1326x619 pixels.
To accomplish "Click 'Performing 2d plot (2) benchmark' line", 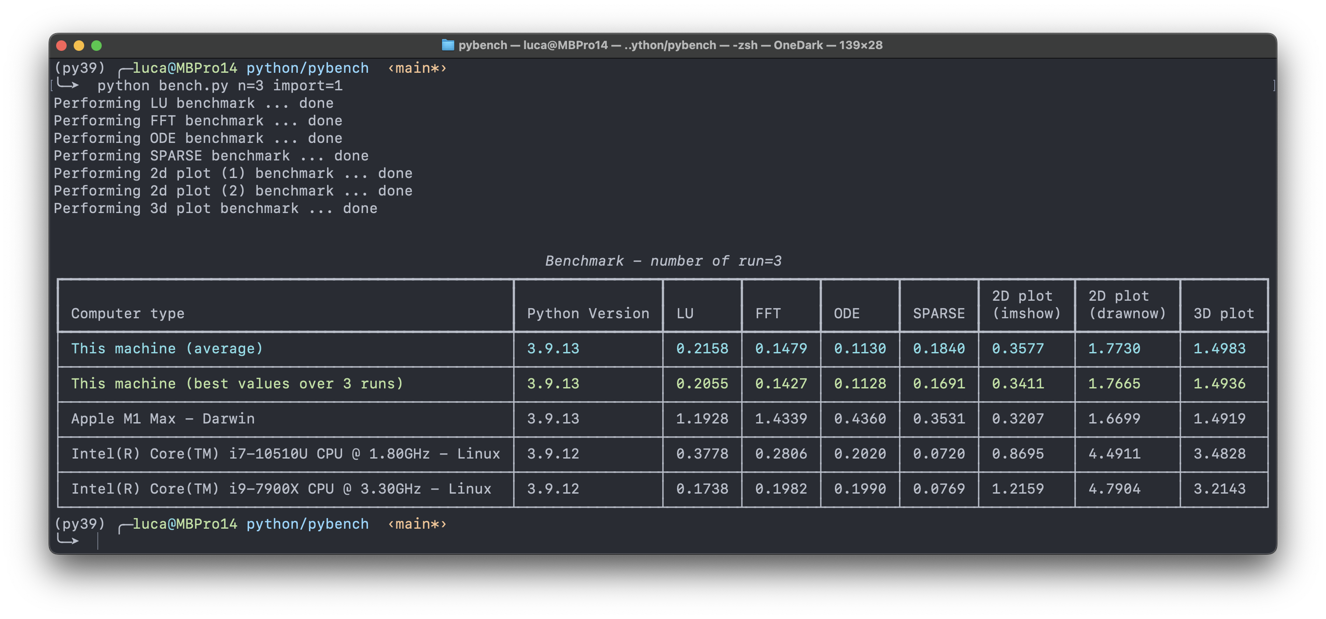I will (x=233, y=190).
